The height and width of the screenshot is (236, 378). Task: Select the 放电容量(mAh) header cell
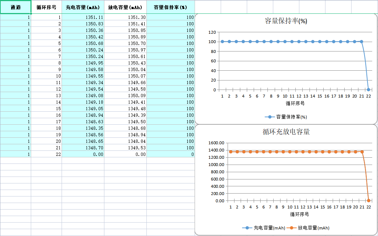coord(125,7)
